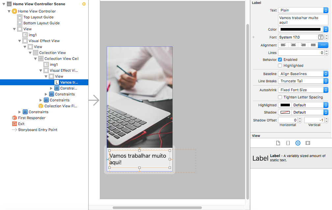Select First Responder in the outline

tap(32, 118)
